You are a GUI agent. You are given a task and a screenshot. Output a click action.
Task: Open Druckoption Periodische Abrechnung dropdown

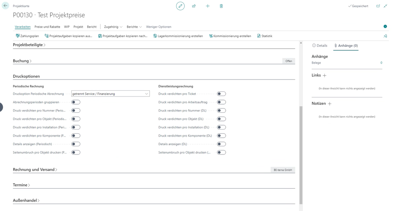coord(110,94)
